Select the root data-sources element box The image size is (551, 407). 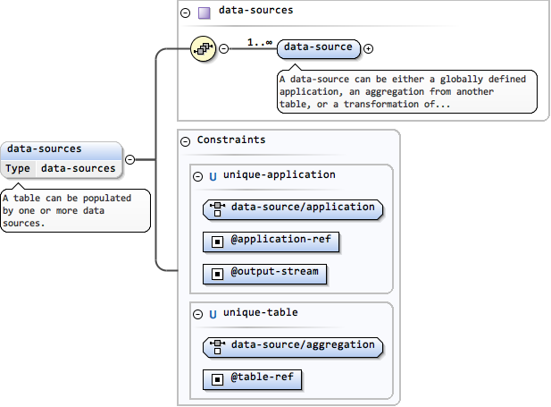coord(62,149)
